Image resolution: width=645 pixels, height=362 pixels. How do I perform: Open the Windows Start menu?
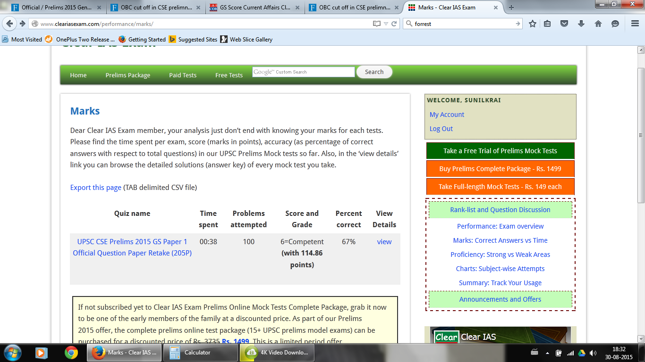[x=12, y=353]
